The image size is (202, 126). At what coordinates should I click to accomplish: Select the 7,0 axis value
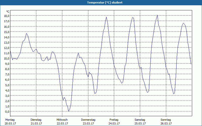pos(8,74)
